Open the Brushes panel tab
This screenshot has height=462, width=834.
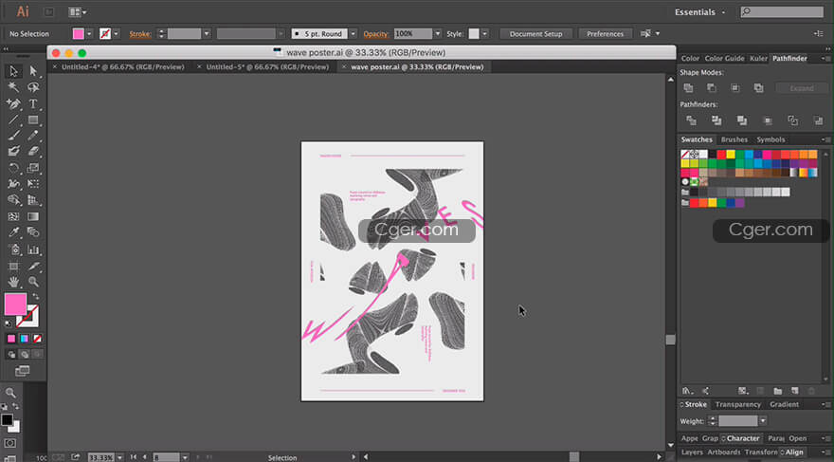pyautogui.click(x=734, y=140)
